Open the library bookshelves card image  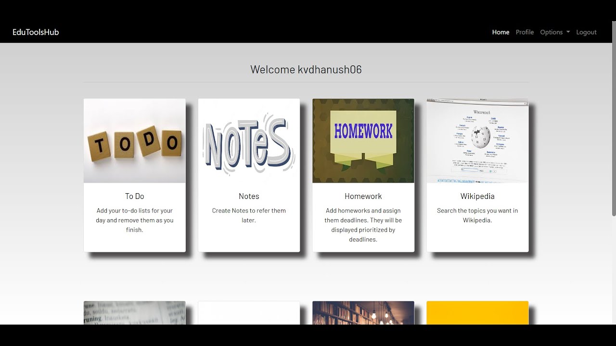(363, 313)
